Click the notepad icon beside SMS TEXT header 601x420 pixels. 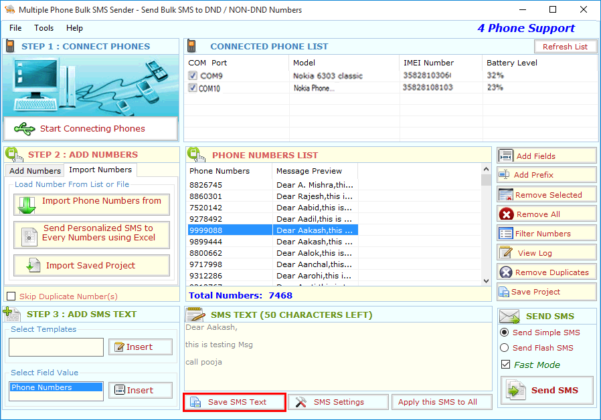(195, 314)
